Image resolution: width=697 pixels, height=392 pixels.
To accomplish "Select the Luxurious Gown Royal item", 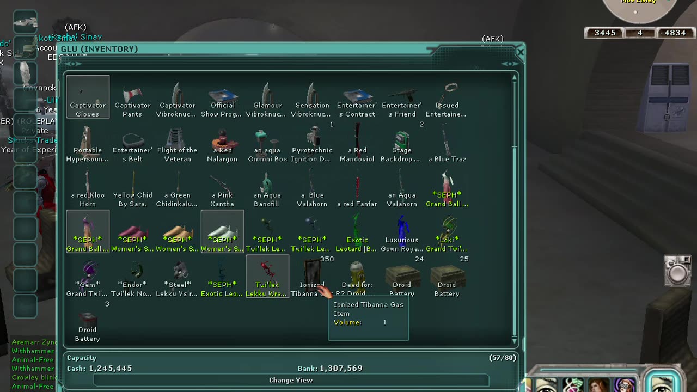I will [x=402, y=232].
